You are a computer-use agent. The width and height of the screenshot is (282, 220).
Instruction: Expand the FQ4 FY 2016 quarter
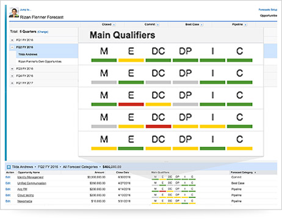(x=12, y=76)
